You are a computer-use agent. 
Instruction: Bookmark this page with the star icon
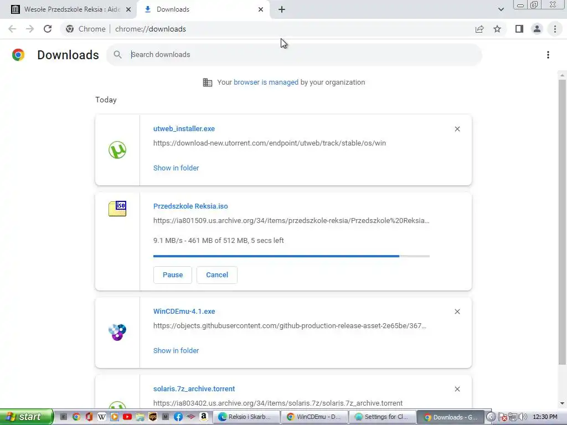point(497,29)
